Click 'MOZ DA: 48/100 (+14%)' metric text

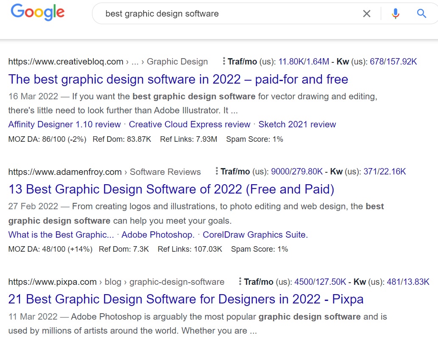click(50, 249)
